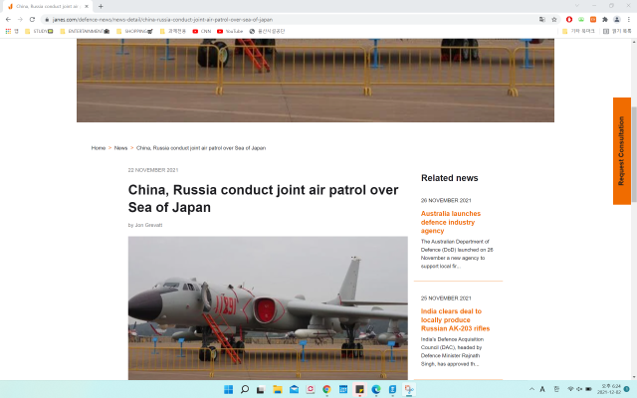Open the Windows Start menu
This screenshot has height=398, width=637.
[x=228, y=389]
